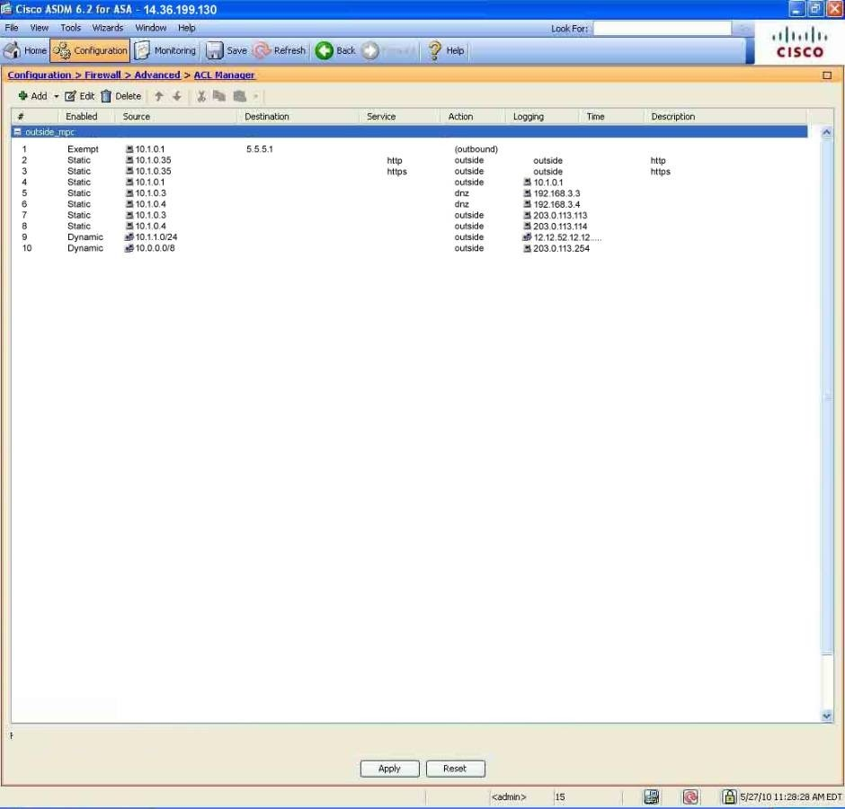This screenshot has width=845, height=809.
Task: Focus the Look For search field
Action: pos(663,29)
